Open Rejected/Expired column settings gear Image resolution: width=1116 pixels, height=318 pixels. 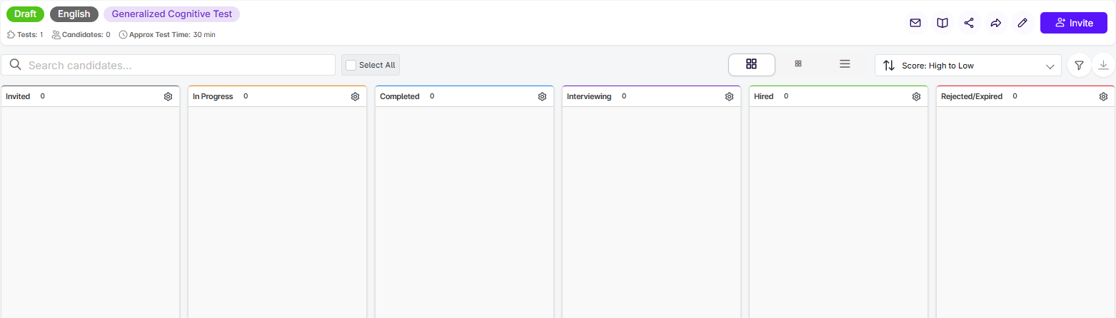tap(1103, 97)
